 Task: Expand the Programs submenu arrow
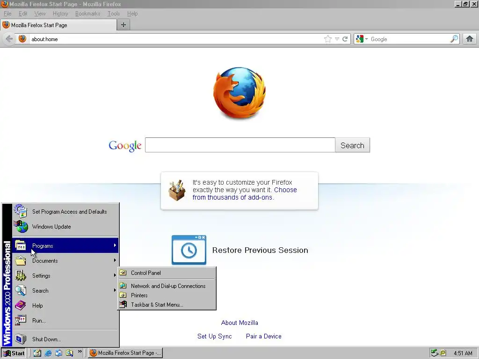pyautogui.click(x=115, y=245)
